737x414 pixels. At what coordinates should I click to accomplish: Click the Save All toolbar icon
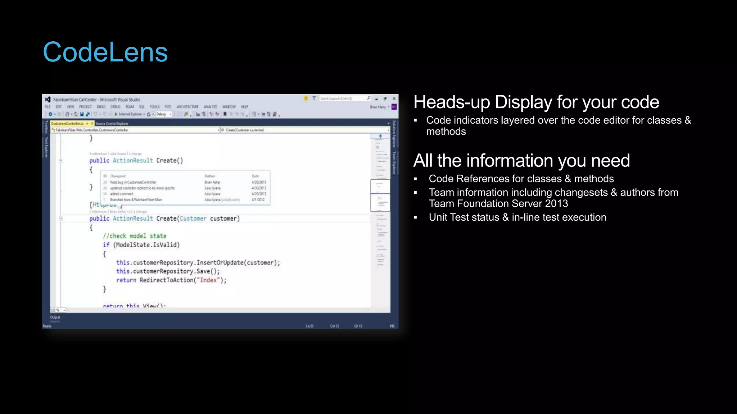[x=87, y=114]
